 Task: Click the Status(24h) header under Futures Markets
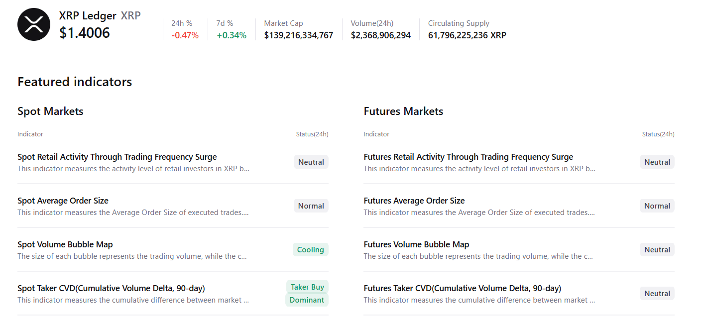(x=658, y=134)
